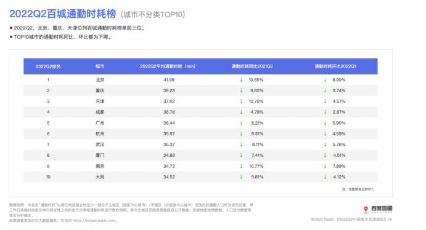
Task: Click the commute time value 34.73
Action: tap(169, 166)
